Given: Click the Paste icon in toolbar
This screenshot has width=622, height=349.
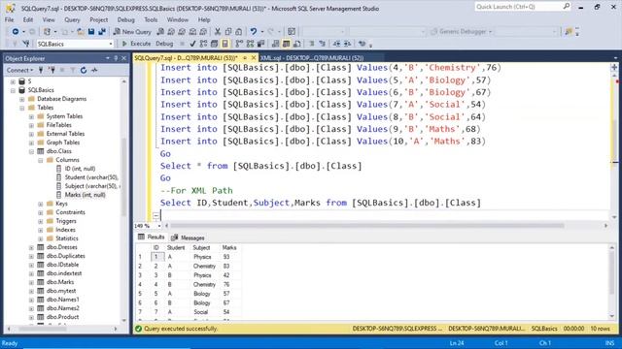Looking at the screenshot, I should [x=239, y=32].
